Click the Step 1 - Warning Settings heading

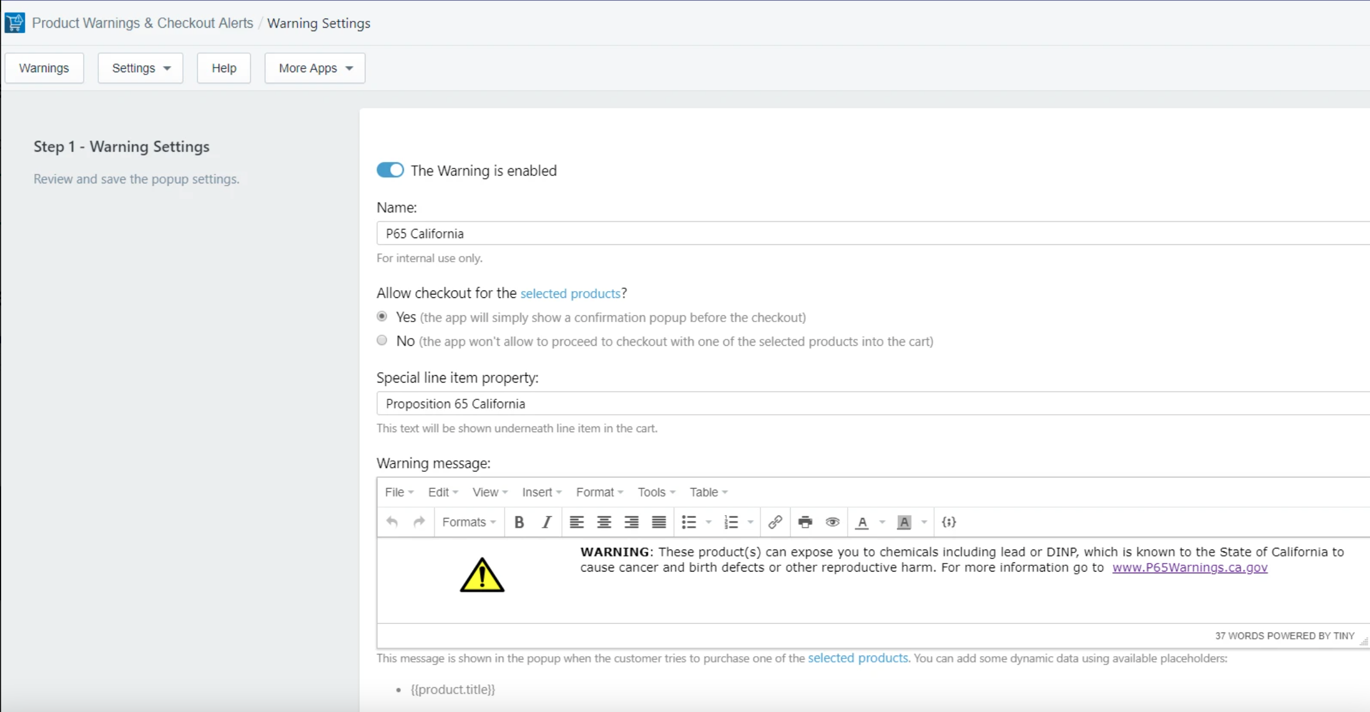coord(121,147)
